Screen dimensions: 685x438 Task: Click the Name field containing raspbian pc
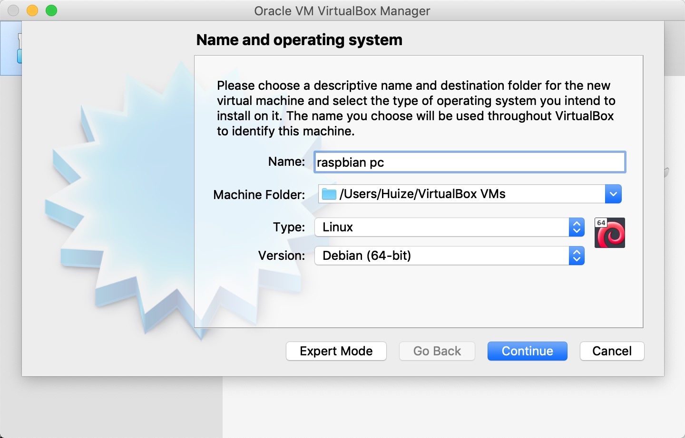coord(470,162)
